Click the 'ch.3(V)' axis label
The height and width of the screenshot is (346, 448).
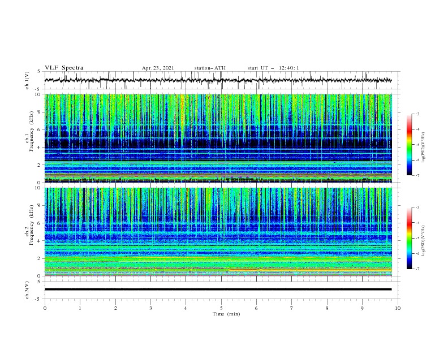(x=27, y=290)
